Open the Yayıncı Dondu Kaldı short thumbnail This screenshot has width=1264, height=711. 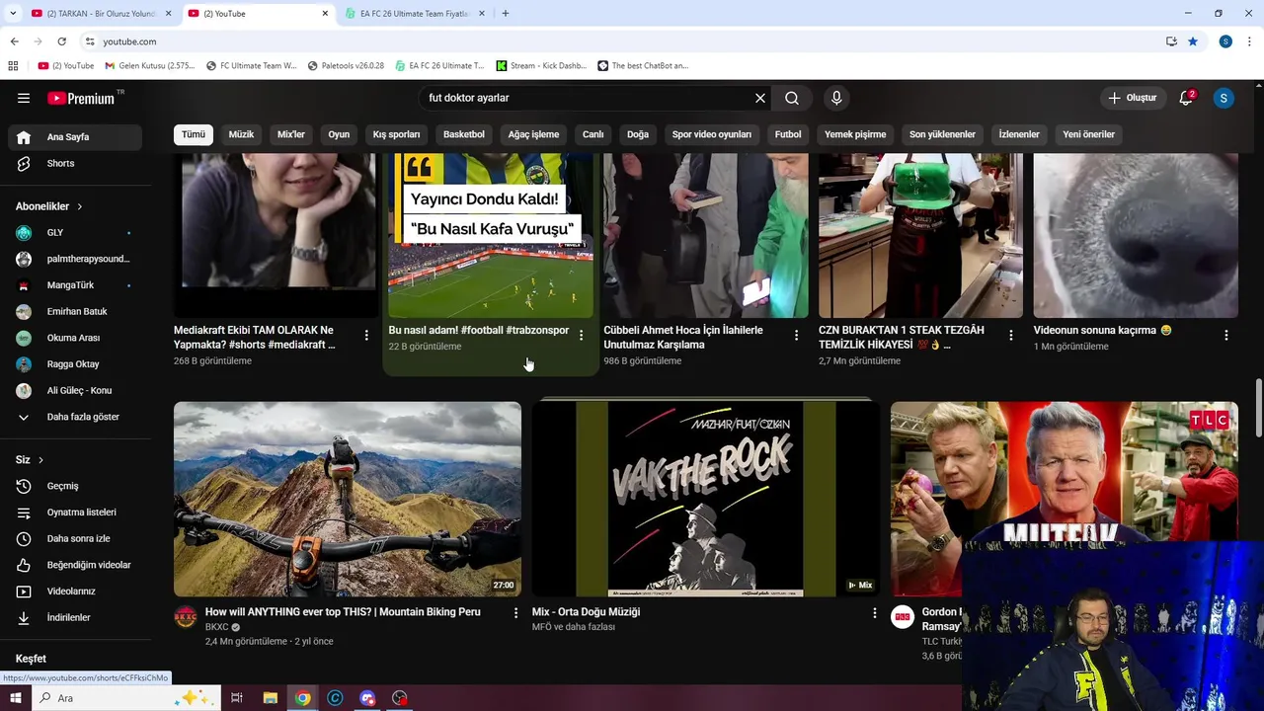pyautogui.click(x=491, y=235)
